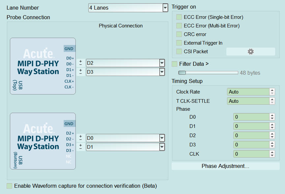Enable ECC Error (Multi-bit Error) trigger
285x194 pixels.
[179, 26]
